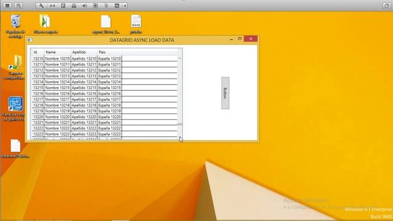Select the cell Nombre 13211
This screenshot has width=393, height=221.
(x=57, y=64)
